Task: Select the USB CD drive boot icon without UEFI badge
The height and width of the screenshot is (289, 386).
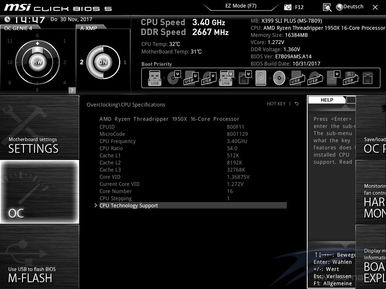Action: click(315, 78)
